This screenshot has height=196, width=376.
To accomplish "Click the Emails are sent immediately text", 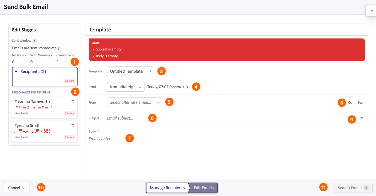I will [36, 48].
